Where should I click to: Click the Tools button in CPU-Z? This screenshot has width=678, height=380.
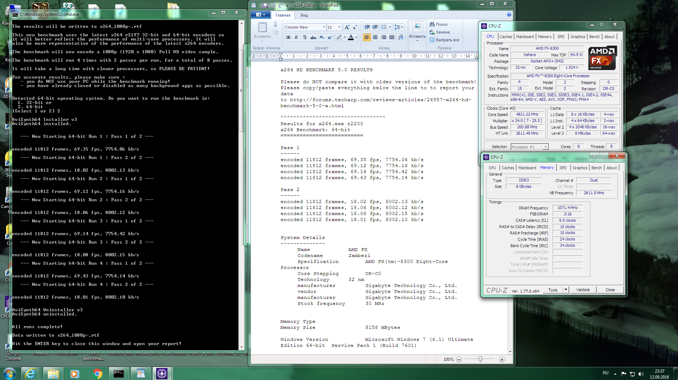tap(553, 290)
